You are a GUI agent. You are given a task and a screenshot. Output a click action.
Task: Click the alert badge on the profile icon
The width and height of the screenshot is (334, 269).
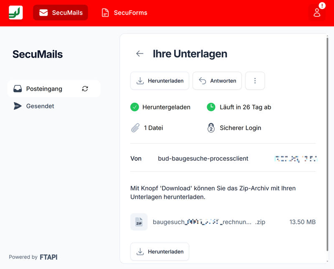(x=322, y=5)
